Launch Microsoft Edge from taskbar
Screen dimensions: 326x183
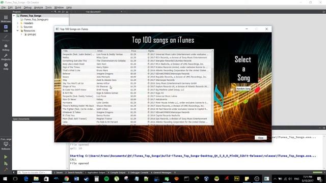[x=26, y=178]
